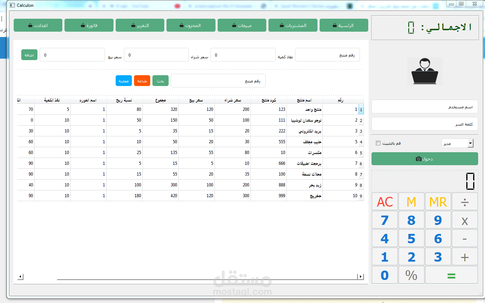Screen dimensions: 485x303
Task: Select the لوجو سعدان توشيبا product cell
Action: [x=304, y=120]
